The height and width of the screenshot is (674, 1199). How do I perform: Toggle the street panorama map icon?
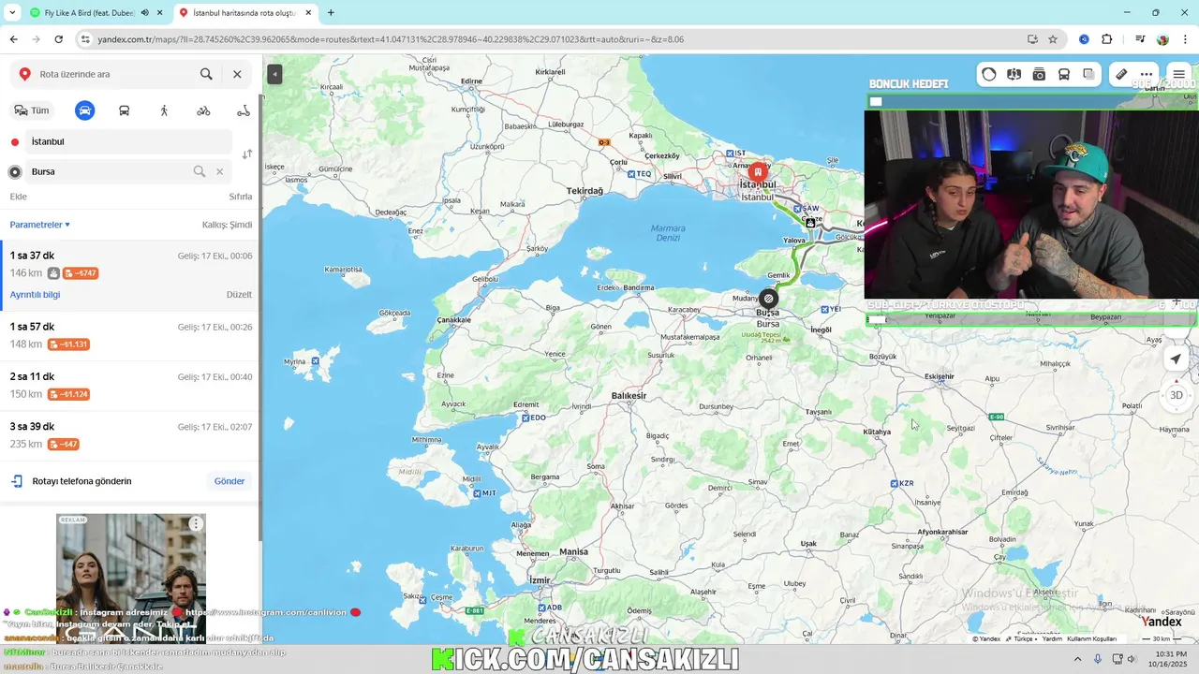click(x=1014, y=75)
